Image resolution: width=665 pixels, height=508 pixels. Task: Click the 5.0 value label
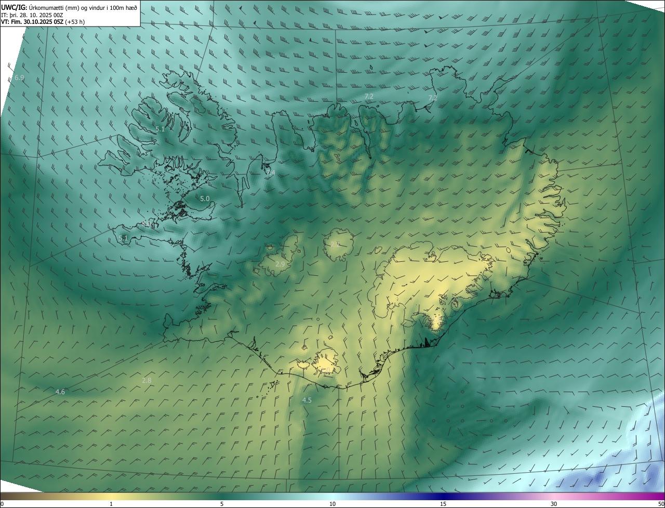click(205, 198)
